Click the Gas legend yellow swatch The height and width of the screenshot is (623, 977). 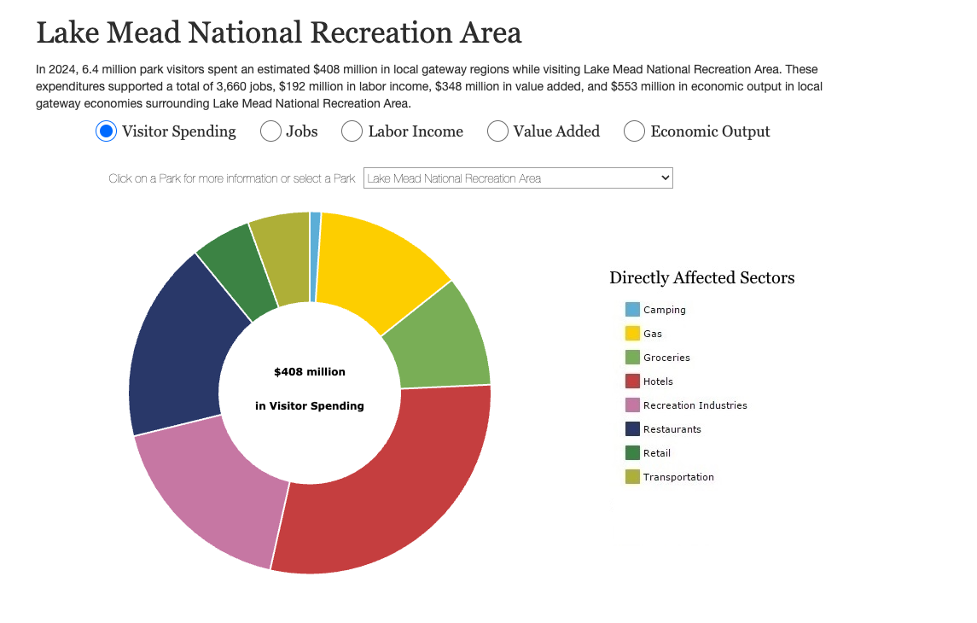tap(632, 334)
